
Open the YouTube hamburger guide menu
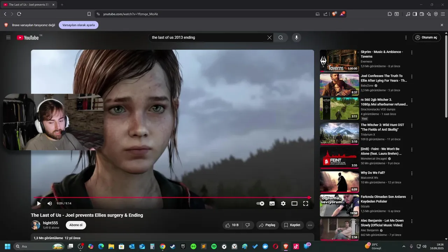[8, 37]
